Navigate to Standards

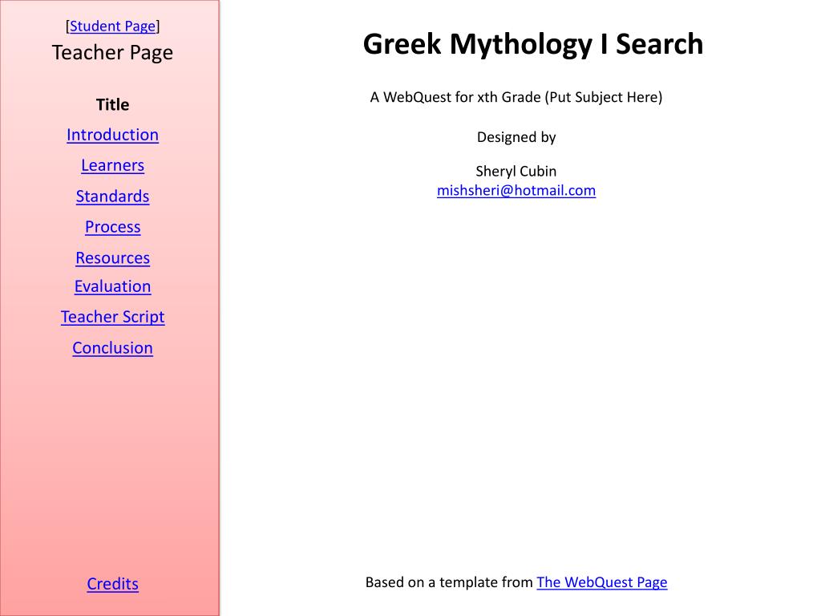click(x=112, y=197)
